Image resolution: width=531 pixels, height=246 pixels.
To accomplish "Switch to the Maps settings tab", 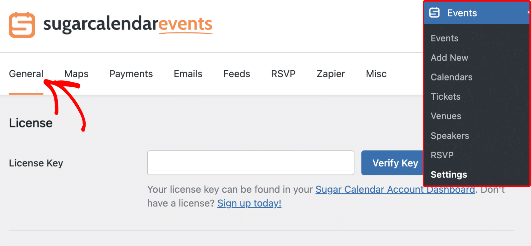I will pyautogui.click(x=76, y=74).
